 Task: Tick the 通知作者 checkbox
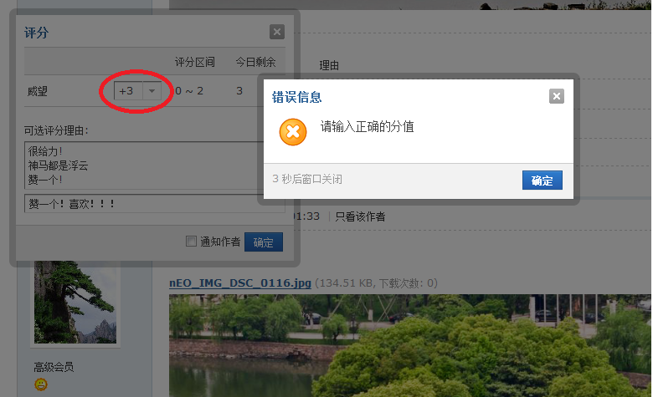(192, 242)
